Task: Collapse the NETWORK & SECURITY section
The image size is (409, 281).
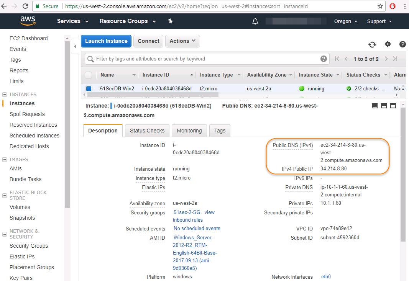Action: pyautogui.click(x=5, y=234)
